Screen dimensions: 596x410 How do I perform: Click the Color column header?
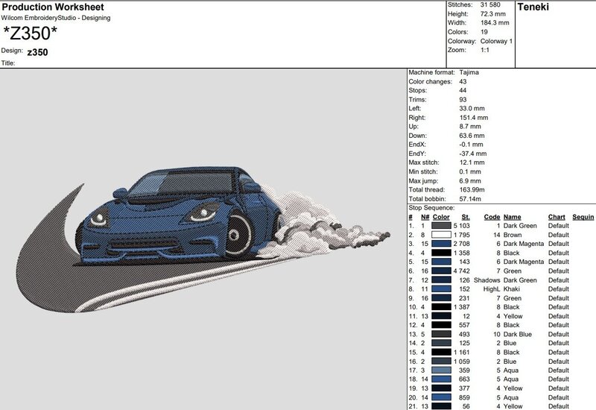[441, 216]
